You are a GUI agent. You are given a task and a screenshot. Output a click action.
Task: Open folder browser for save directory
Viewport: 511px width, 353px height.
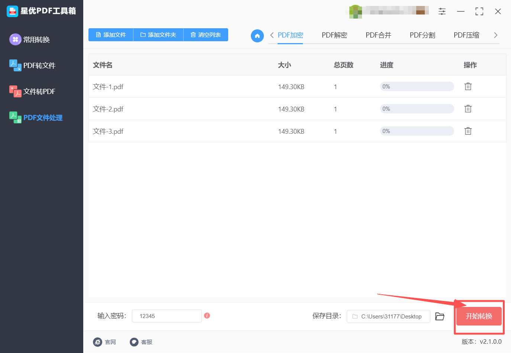click(440, 316)
